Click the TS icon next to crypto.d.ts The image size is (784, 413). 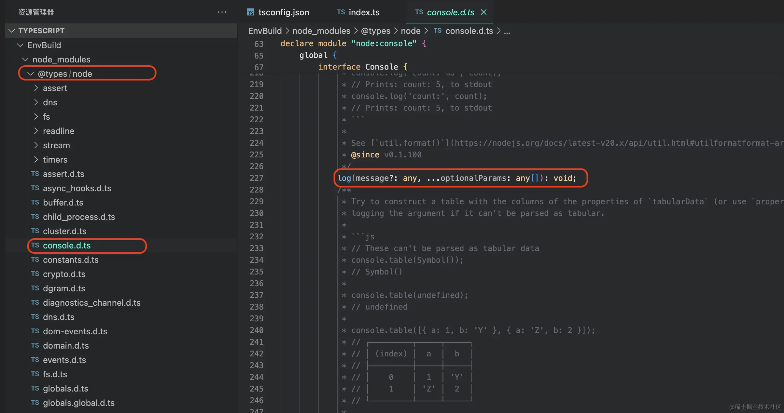pos(35,274)
